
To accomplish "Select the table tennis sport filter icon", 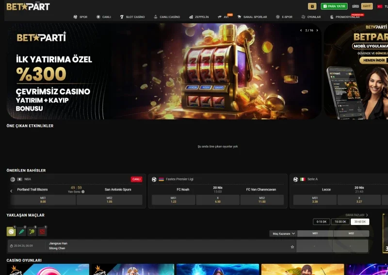I will tap(32, 232).
